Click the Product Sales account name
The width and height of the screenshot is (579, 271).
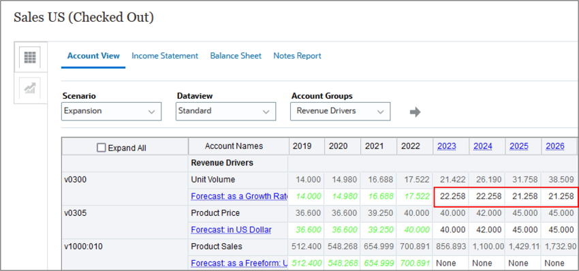pos(216,246)
